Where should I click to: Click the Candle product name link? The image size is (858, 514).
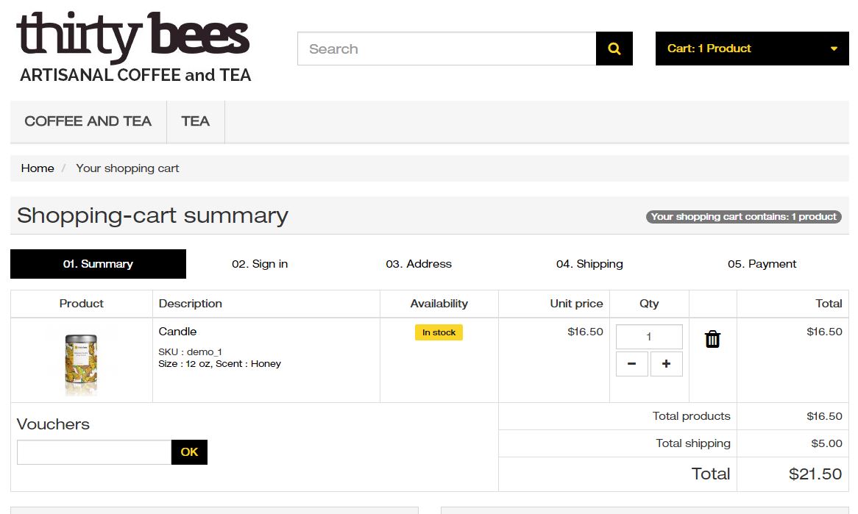tap(177, 332)
